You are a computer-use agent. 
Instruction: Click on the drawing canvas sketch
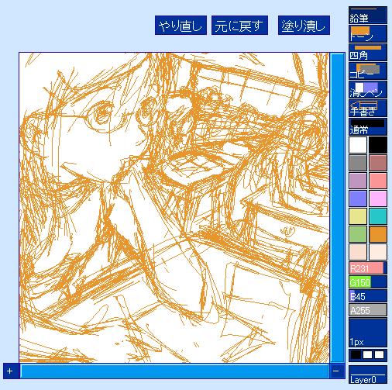tap(174, 208)
